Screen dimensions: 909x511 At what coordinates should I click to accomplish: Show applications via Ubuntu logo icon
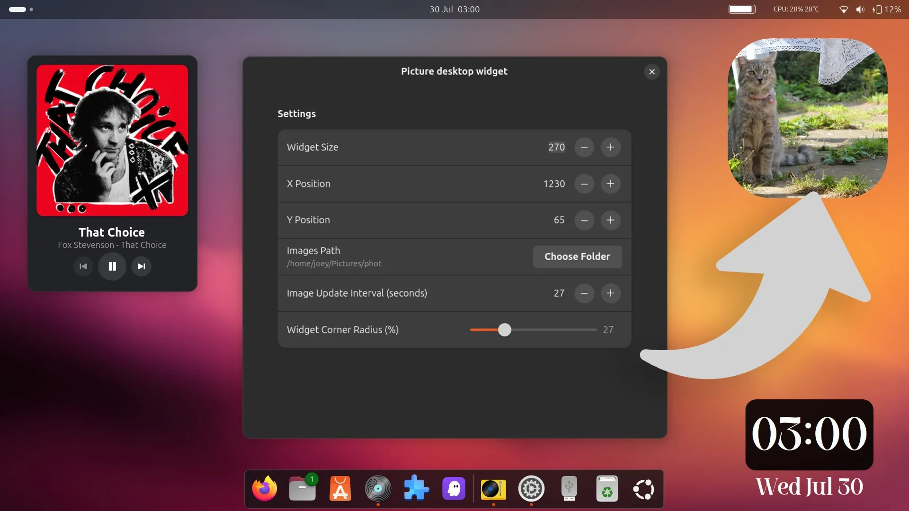tap(644, 489)
